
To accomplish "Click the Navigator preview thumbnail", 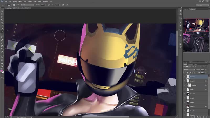I will (x=196, y=35).
